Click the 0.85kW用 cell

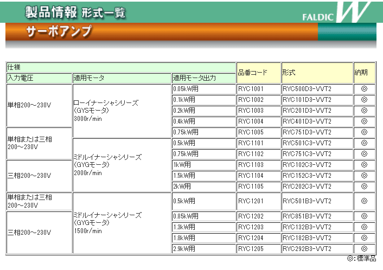[204, 216]
